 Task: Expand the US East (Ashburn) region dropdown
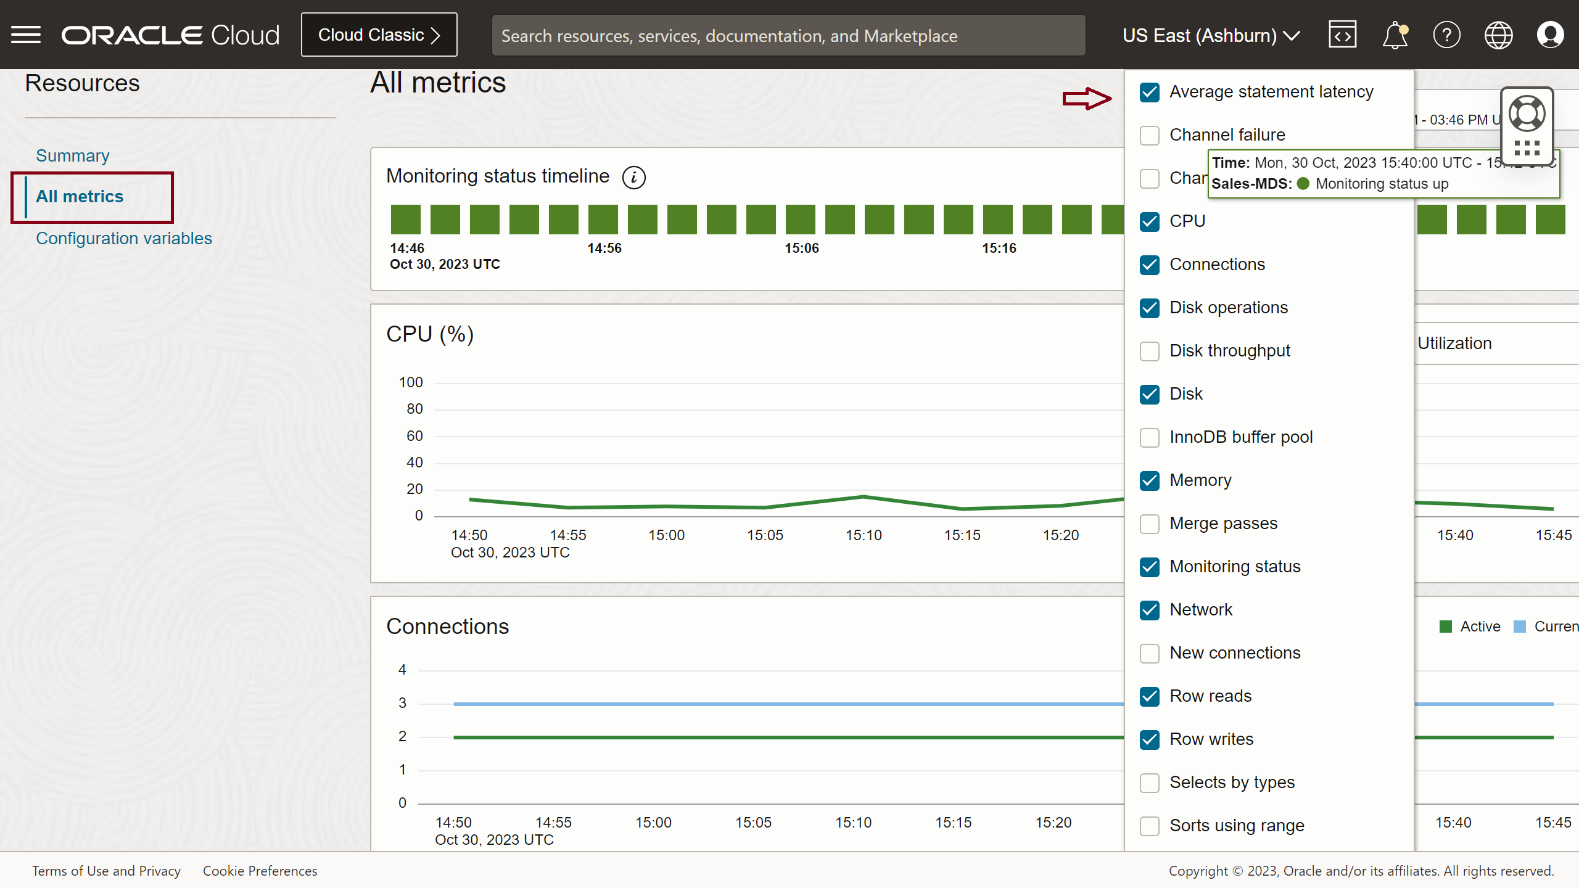point(1210,35)
